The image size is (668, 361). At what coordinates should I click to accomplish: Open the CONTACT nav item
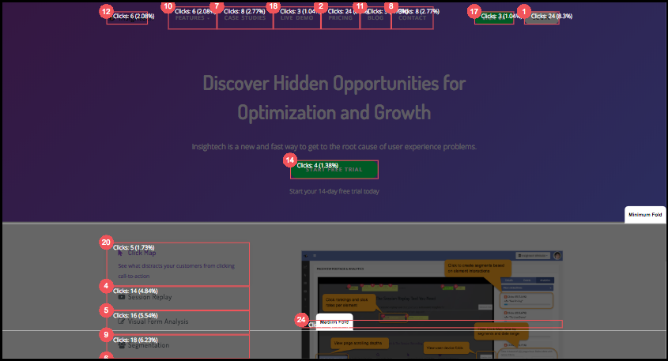click(x=413, y=18)
